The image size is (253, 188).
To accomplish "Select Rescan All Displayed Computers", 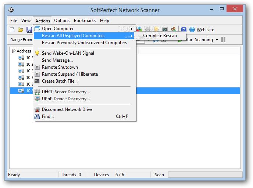I will click(84, 36).
